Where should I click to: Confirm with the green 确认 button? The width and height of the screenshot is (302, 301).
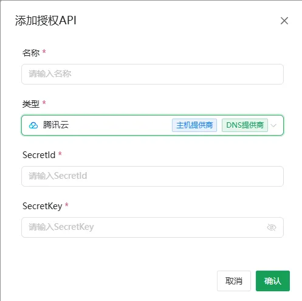tap(273, 281)
